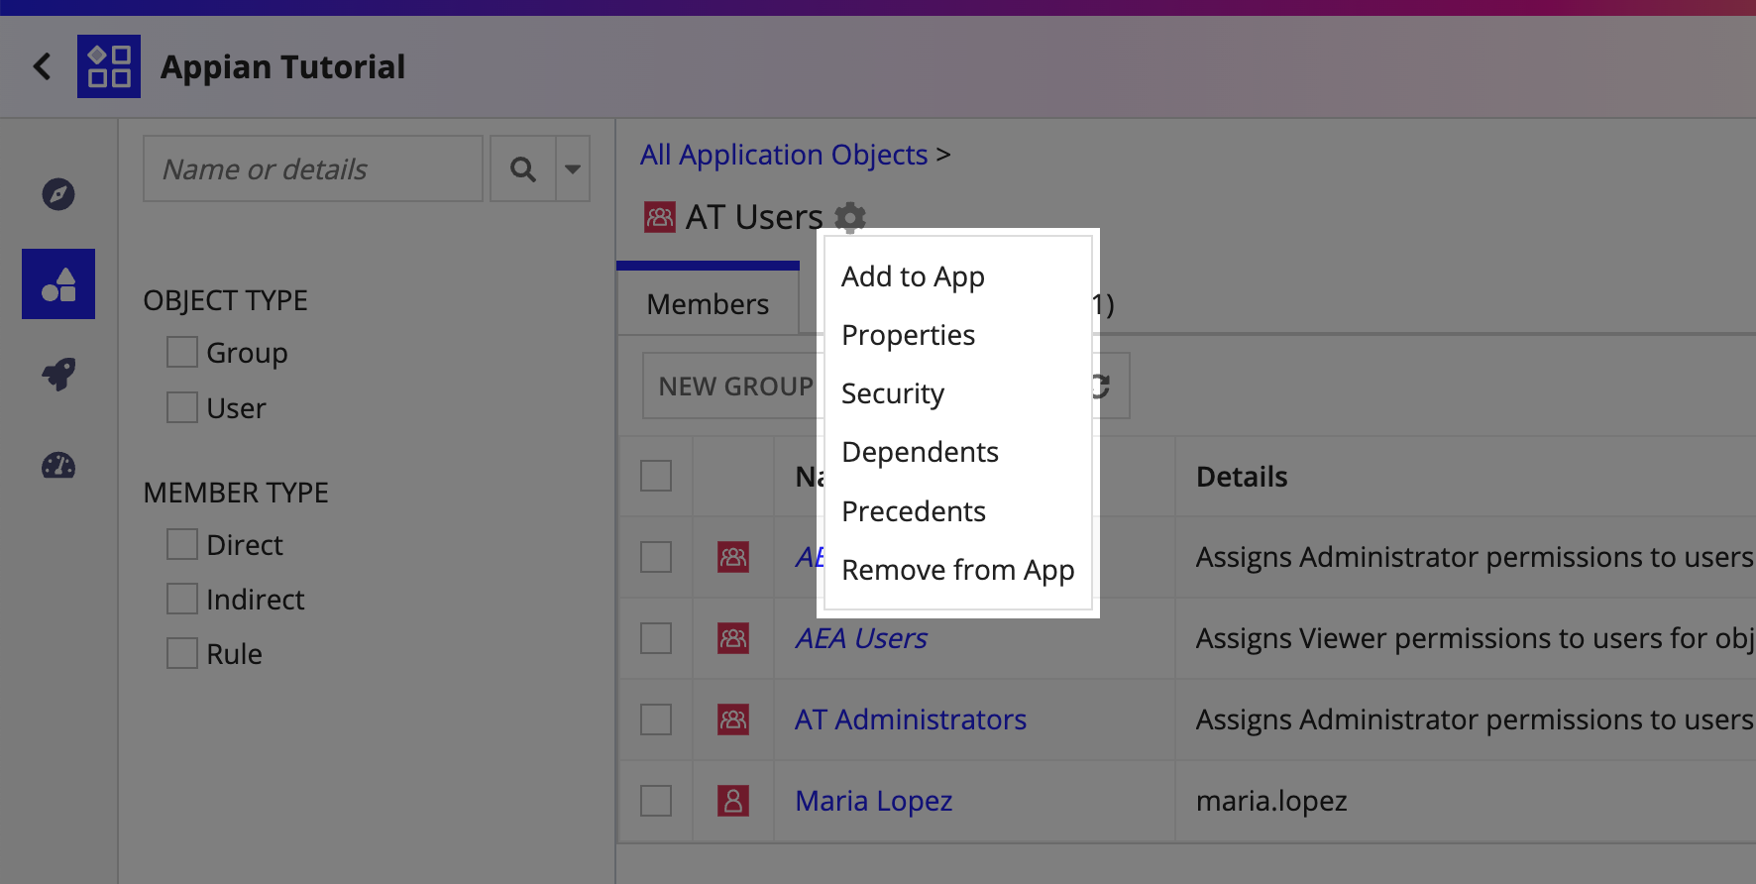Open the Appian Tutorial application icon
Image resolution: width=1756 pixels, height=884 pixels.
point(109,66)
